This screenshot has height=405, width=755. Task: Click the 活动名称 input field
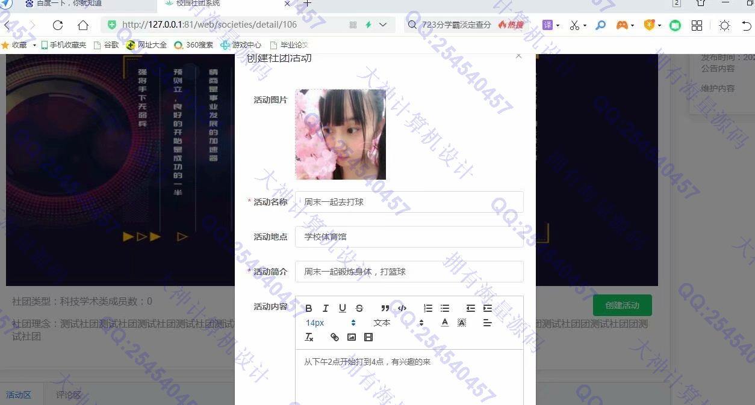(409, 202)
